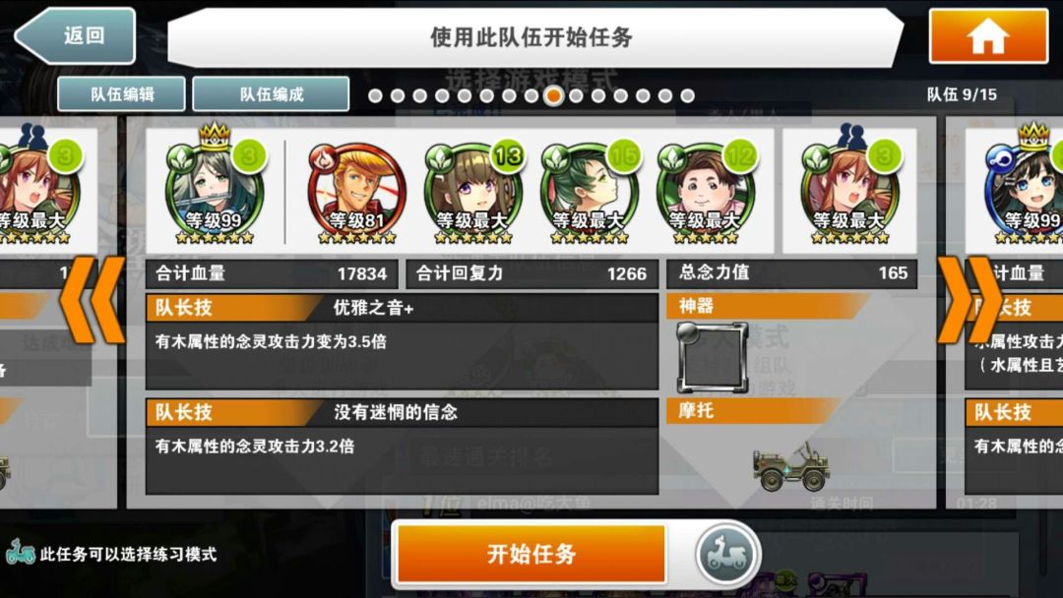The height and width of the screenshot is (598, 1063).
Task: Go to the home screen via house icon
Action: (988, 36)
